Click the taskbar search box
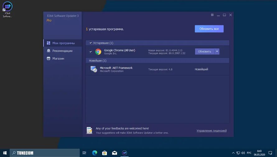The width and height of the screenshot is (277, 157). pyautogui.click(x=45, y=153)
